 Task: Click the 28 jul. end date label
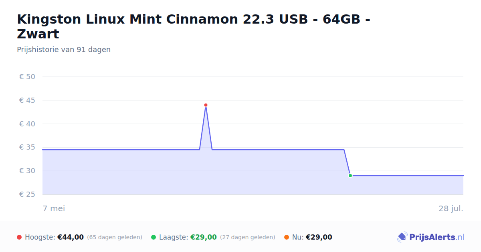coord(451,208)
